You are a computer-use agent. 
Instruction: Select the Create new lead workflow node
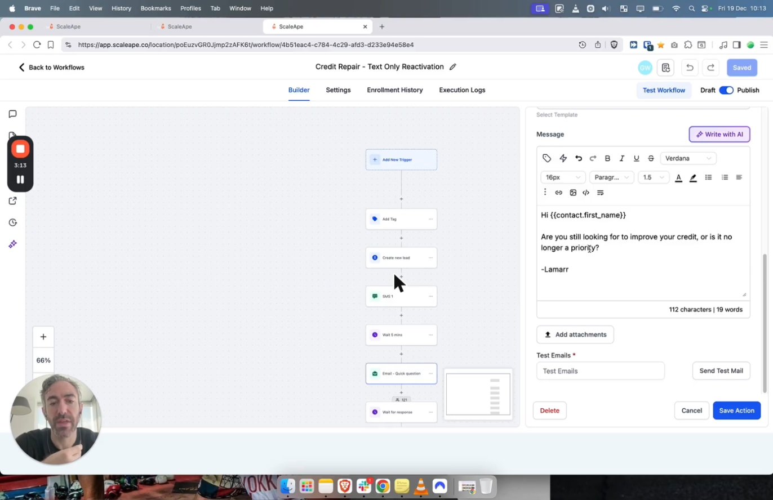[401, 258]
